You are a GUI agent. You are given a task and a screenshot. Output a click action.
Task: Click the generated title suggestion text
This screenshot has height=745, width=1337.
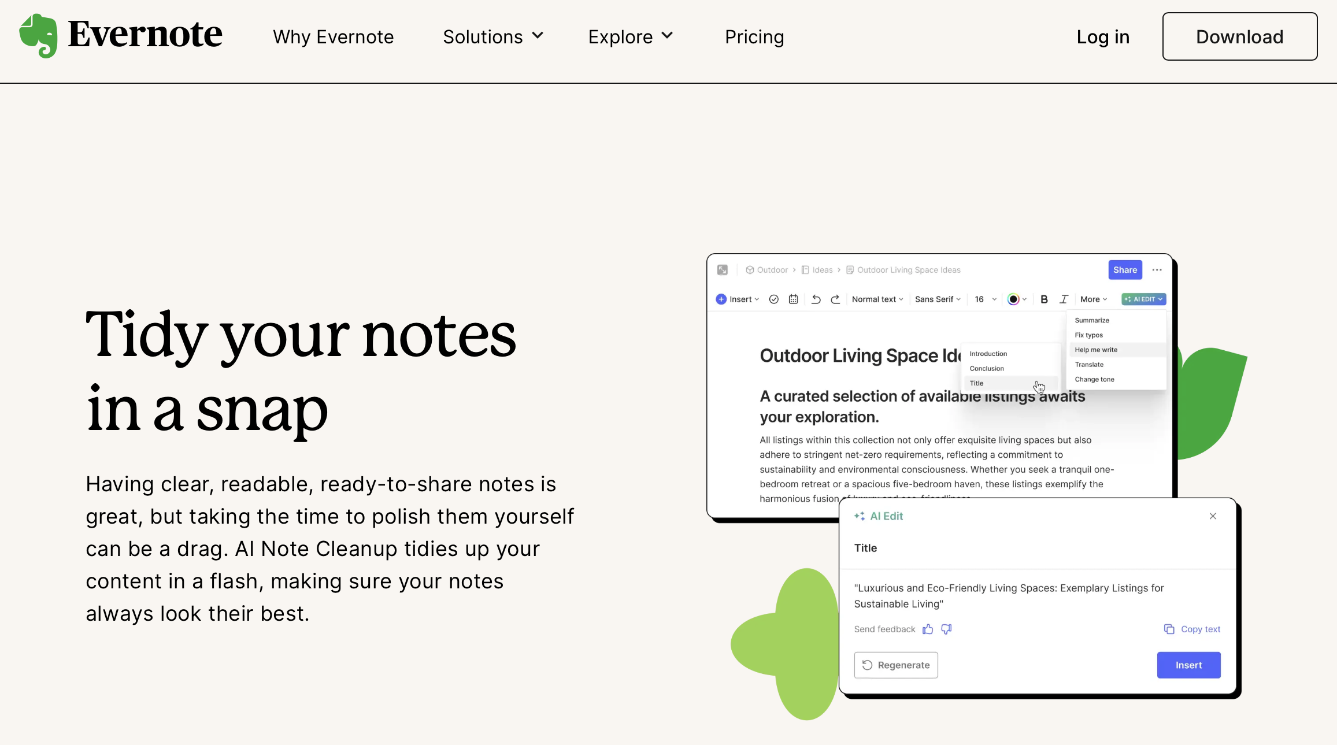pos(1009,596)
